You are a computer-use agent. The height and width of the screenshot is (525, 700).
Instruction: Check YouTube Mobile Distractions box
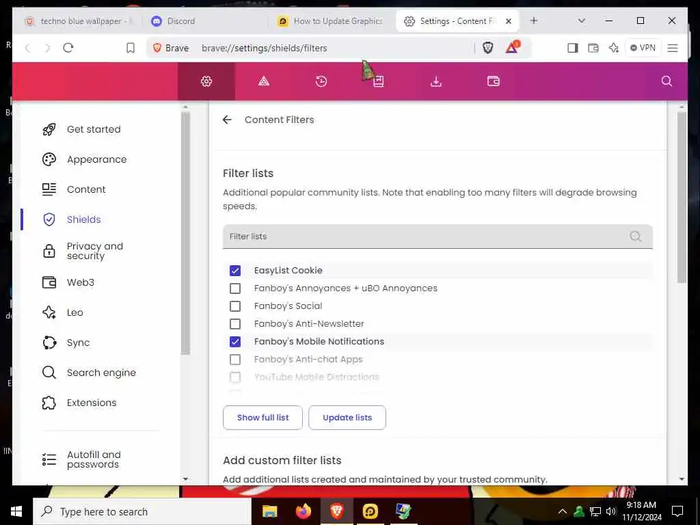tap(235, 377)
